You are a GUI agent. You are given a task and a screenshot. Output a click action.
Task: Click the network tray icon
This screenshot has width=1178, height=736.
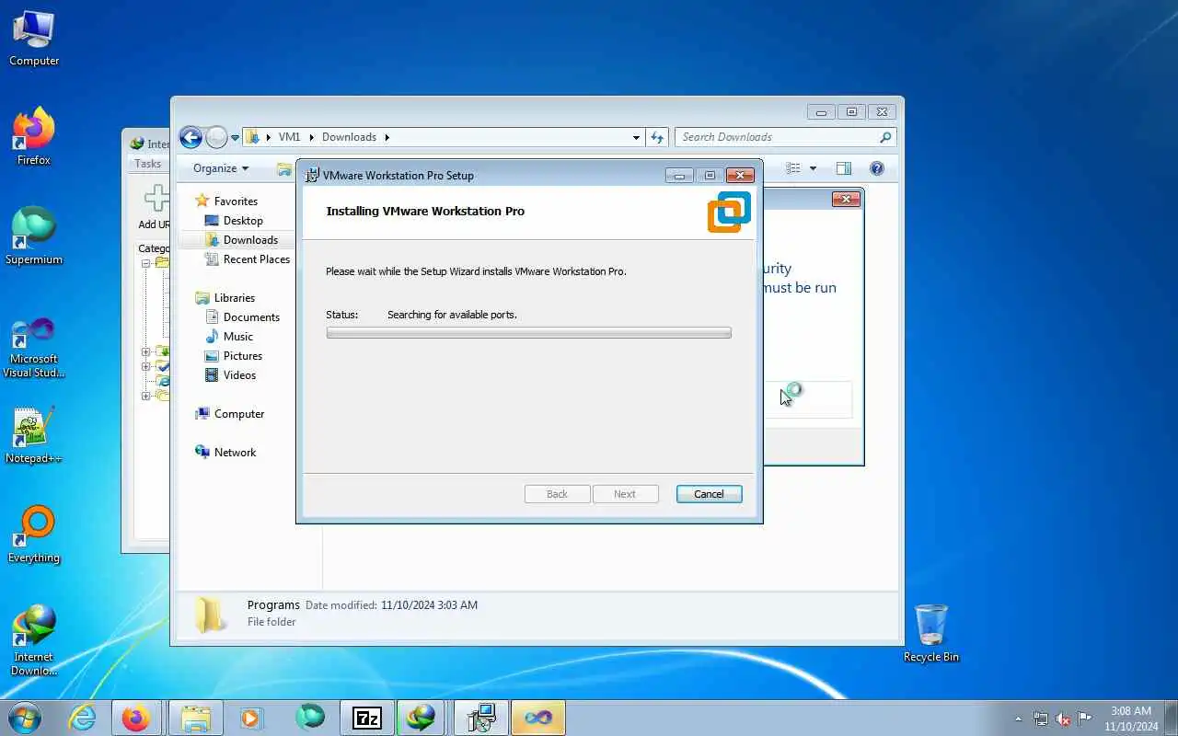pos(1041,719)
